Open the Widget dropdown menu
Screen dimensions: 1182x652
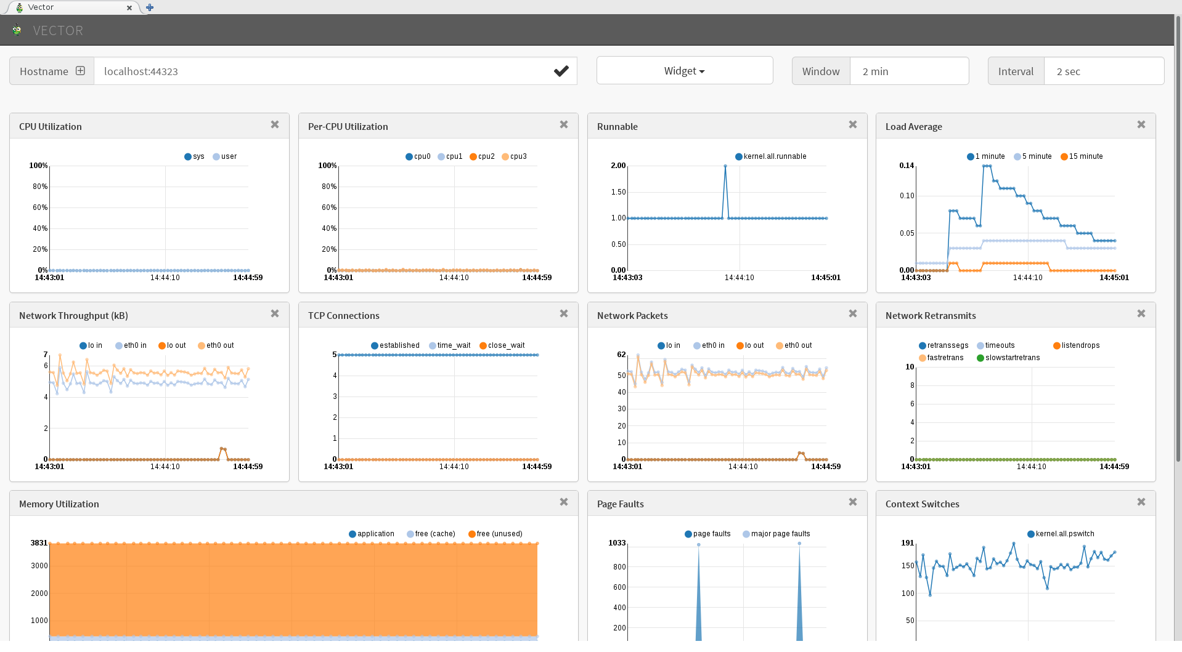(684, 71)
